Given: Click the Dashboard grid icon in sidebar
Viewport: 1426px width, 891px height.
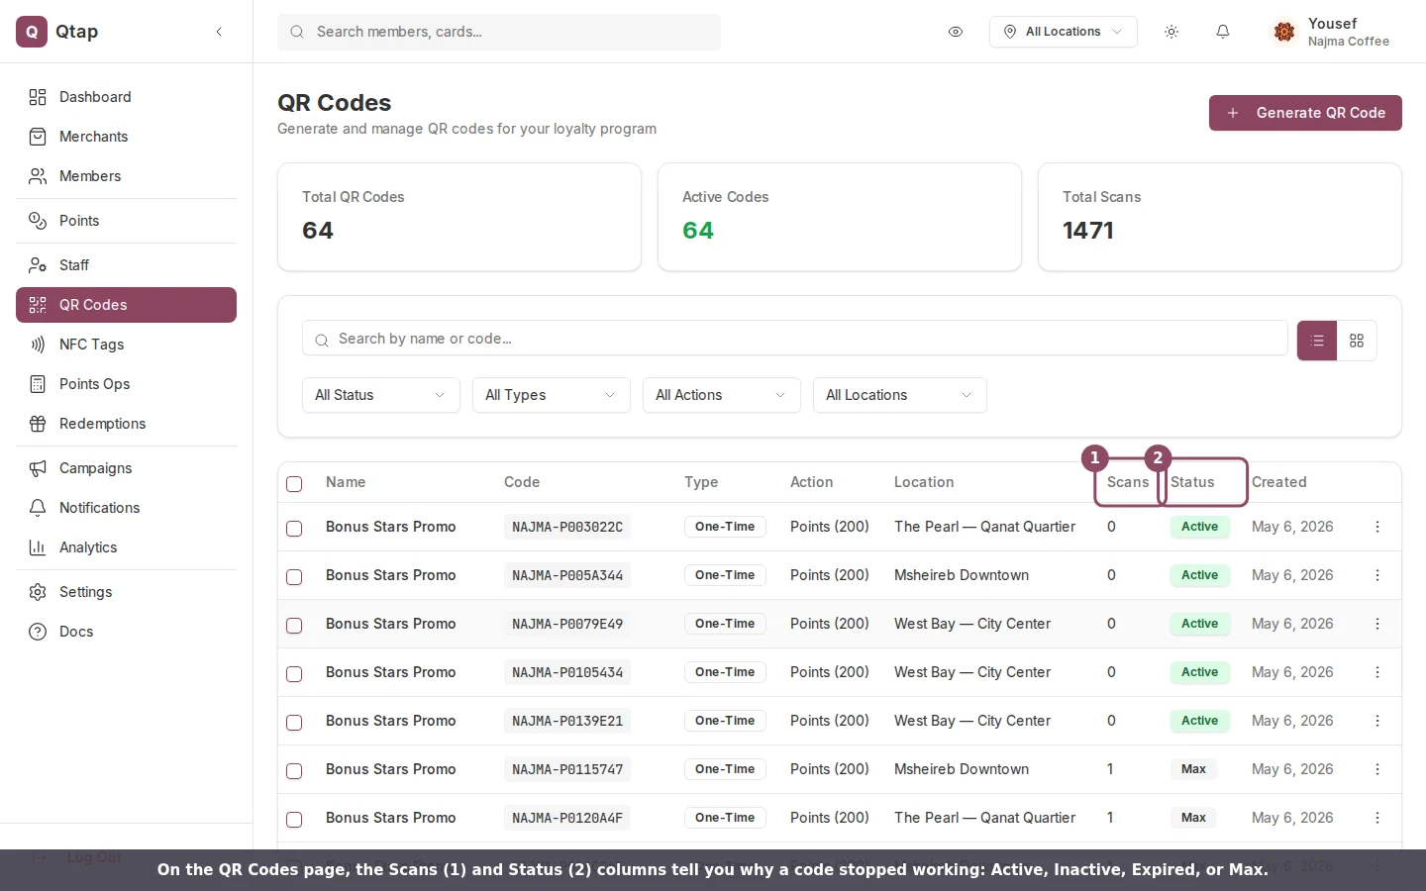Looking at the screenshot, I should click(38, 97).
